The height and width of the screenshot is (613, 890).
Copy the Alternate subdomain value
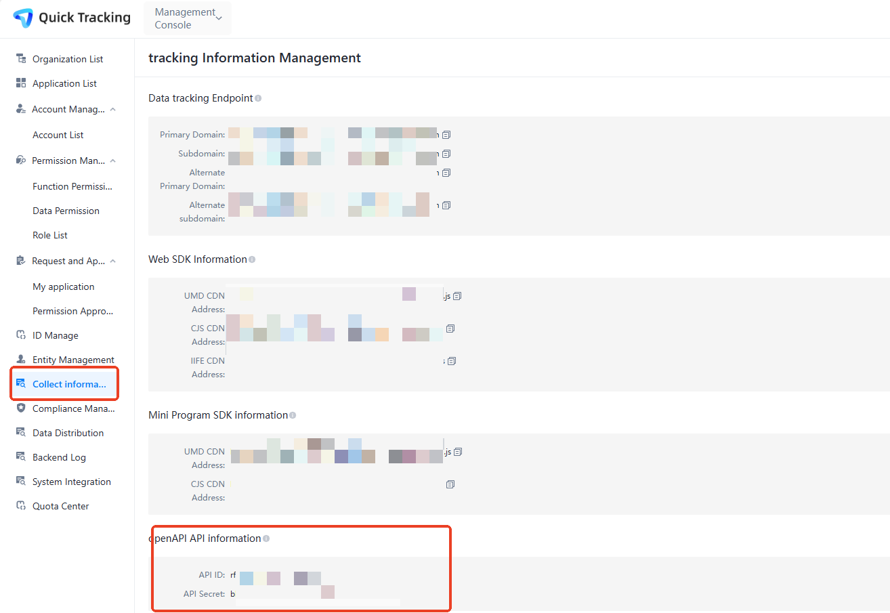click(x=446, y=205)
